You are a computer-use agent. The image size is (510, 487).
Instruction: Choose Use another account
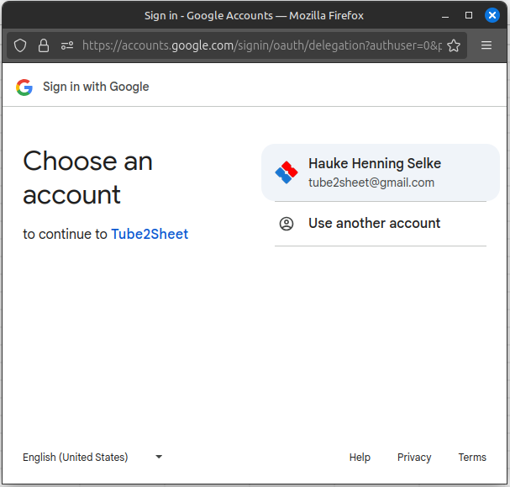click(x=381, y=224)
